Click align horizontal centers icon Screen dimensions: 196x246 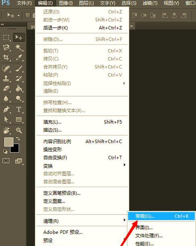coord(174,15)
